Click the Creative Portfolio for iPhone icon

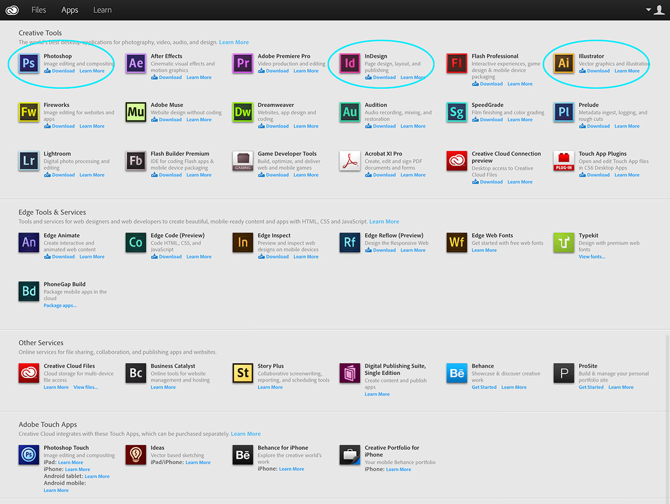pyautogui.click(x=350, y=455)
